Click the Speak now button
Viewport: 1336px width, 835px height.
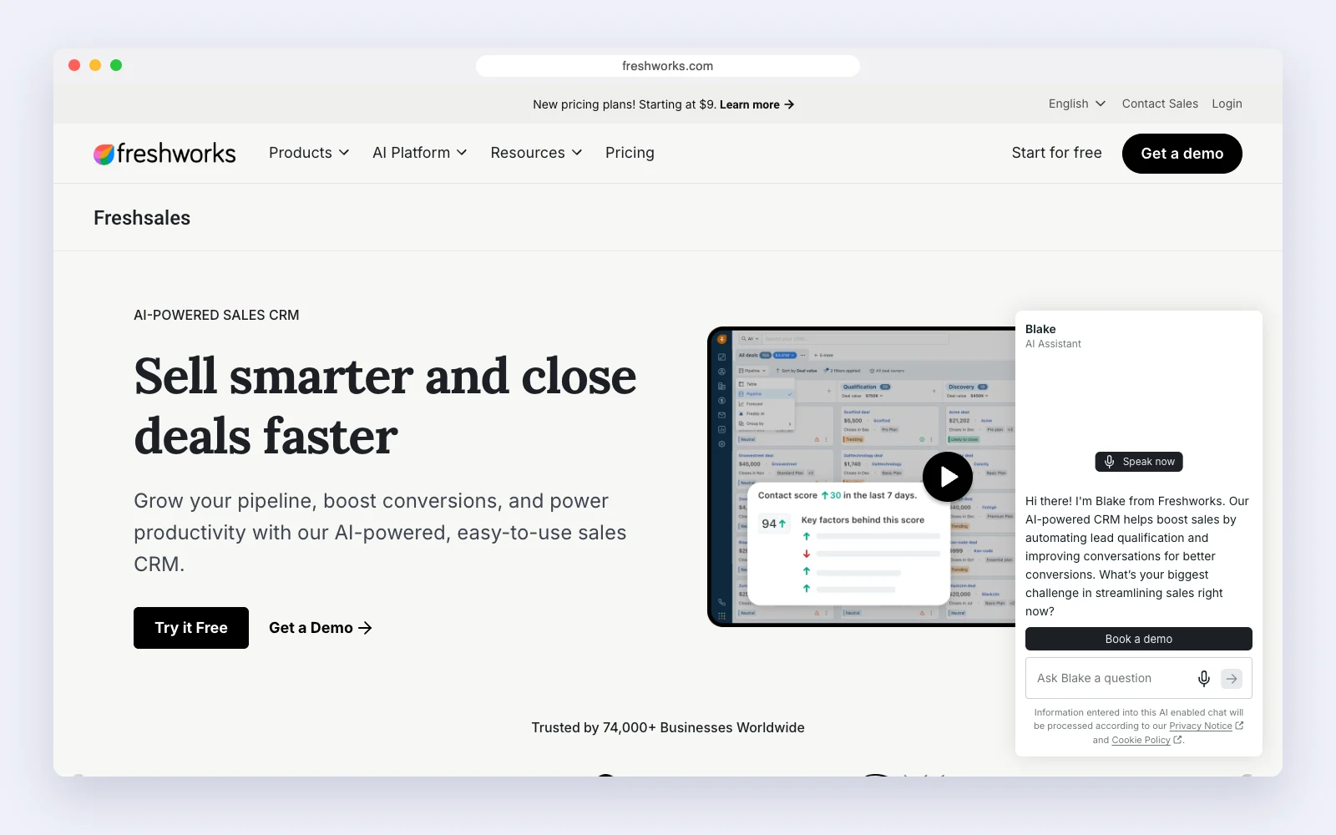click(x=1139, y=462)
